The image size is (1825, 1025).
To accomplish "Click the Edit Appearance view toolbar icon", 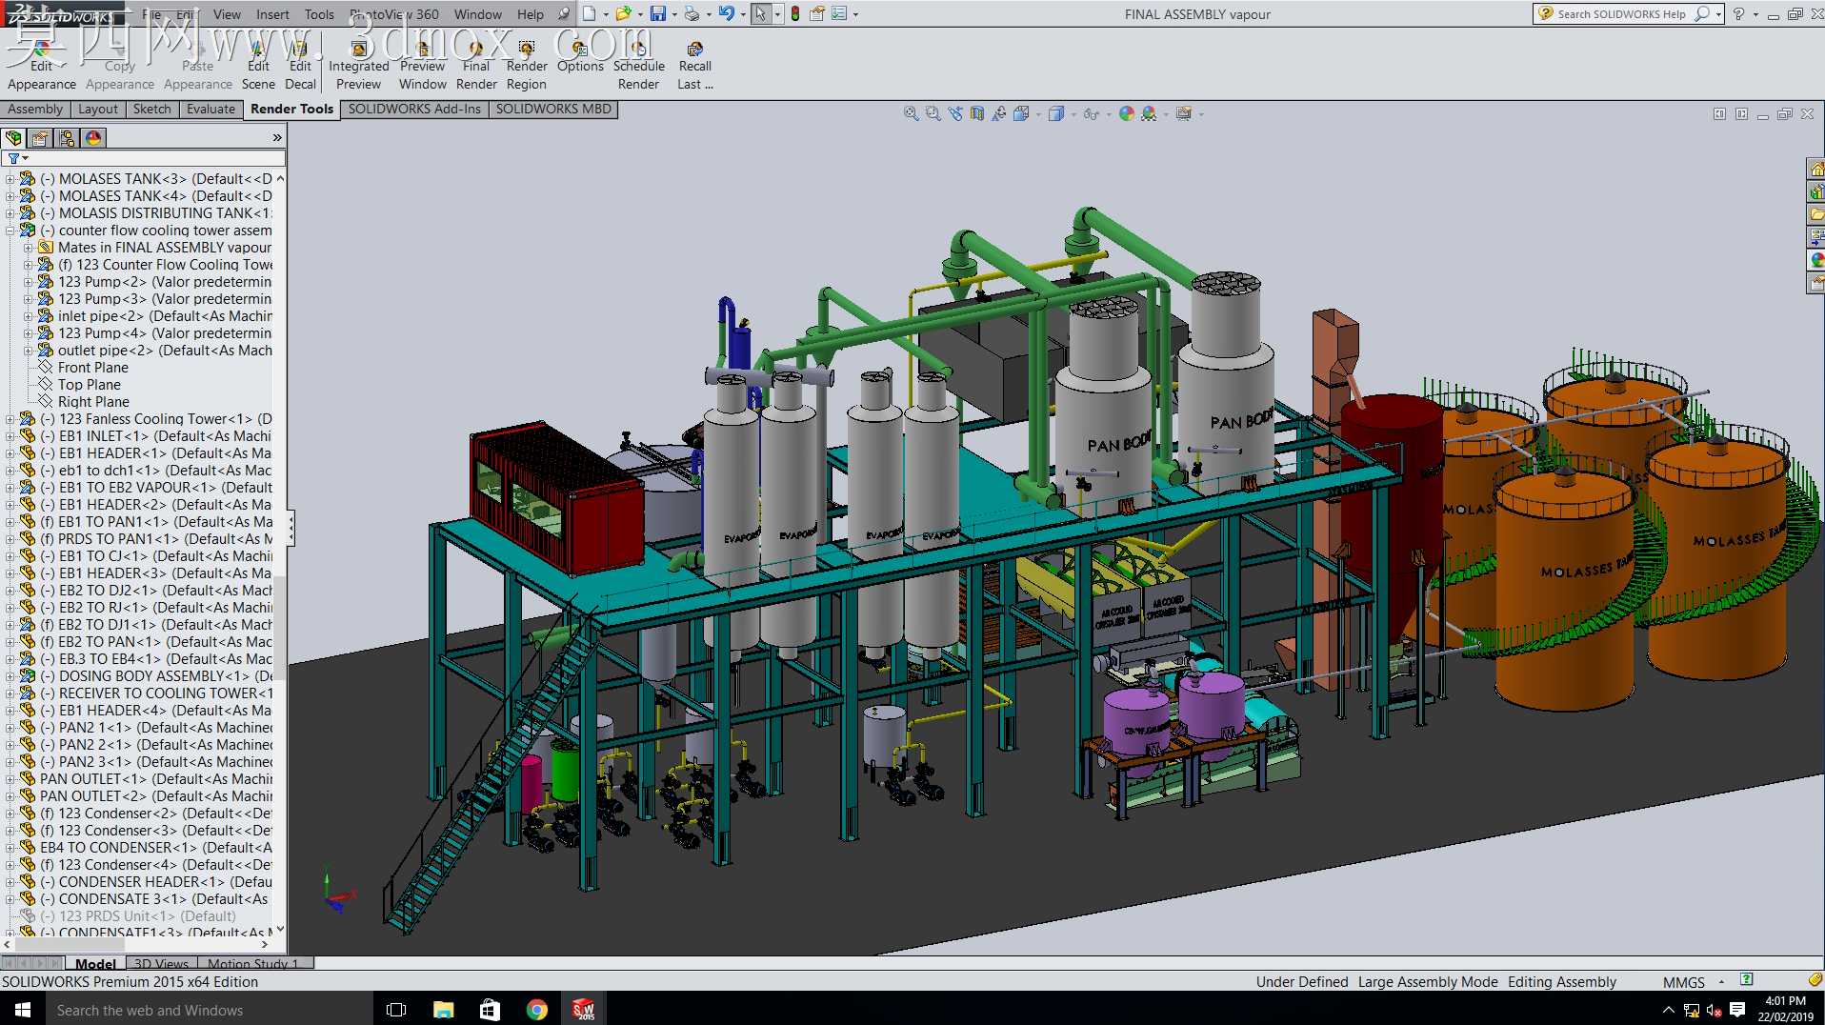I will 1127,114.
